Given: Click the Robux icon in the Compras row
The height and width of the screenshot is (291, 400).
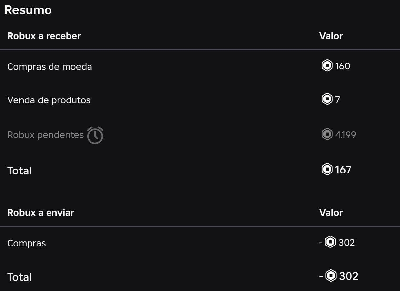Looking at the screenshot, I should click(330, 242).
